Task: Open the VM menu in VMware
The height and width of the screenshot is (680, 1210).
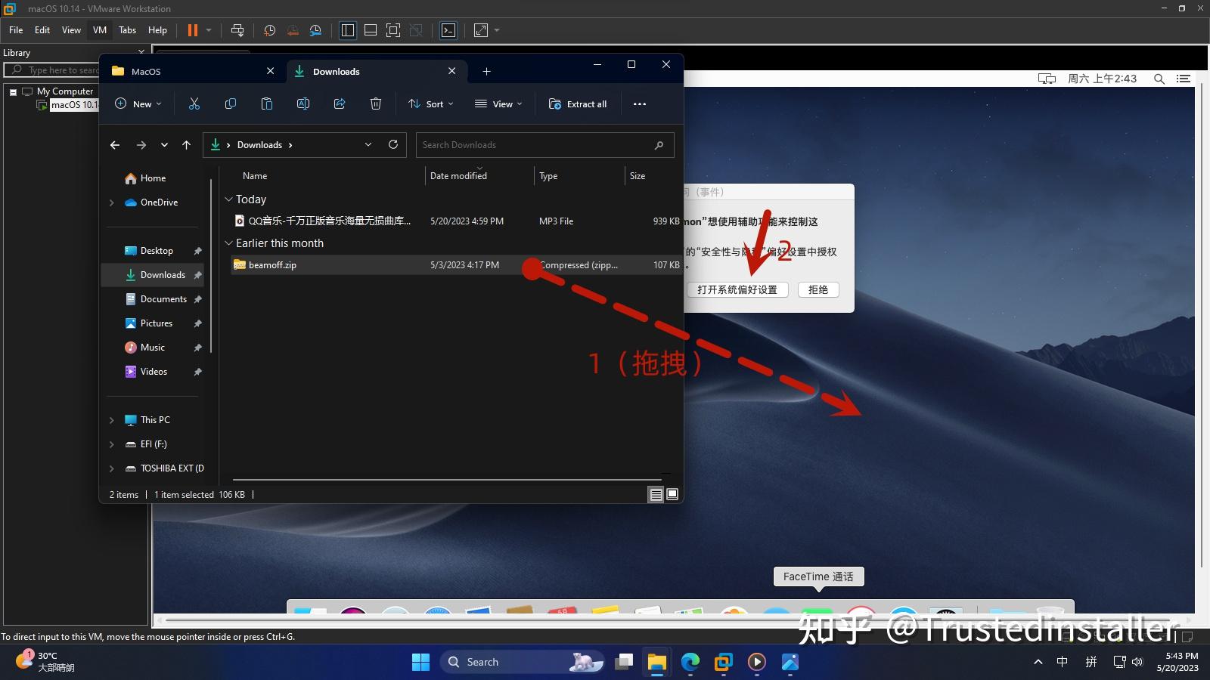Action: click(99, 30)
